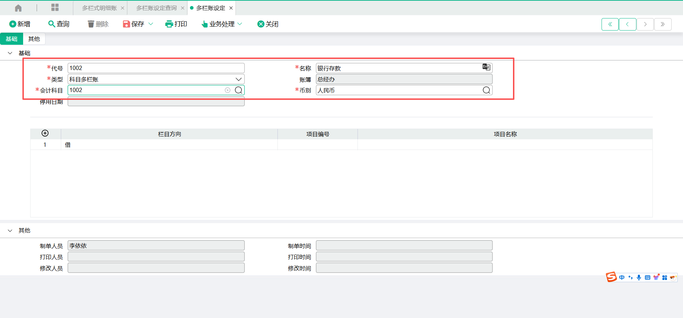This screenshot has width=683, height=318.
Task: Click the 打印 button
Action: 176,24
